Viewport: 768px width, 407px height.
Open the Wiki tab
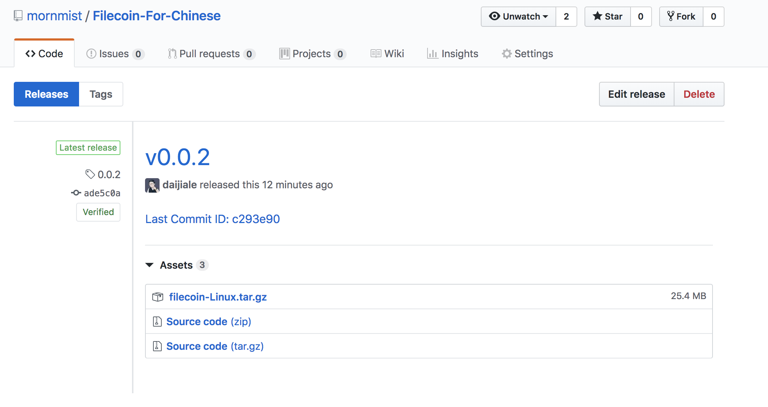click(387, 54)
